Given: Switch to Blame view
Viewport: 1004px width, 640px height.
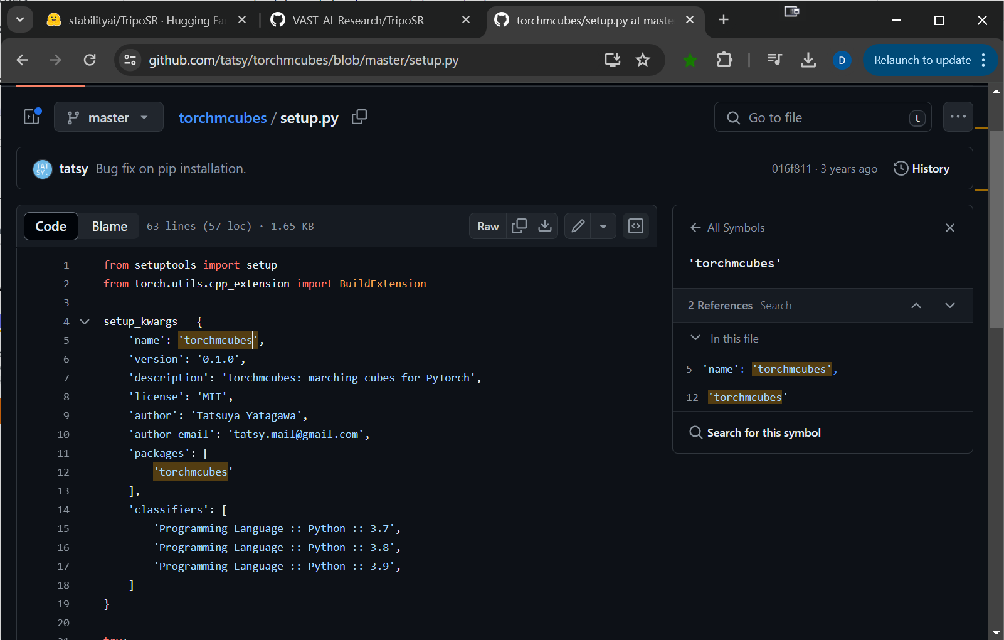Looking at the screenshot, I should point(110,227).
